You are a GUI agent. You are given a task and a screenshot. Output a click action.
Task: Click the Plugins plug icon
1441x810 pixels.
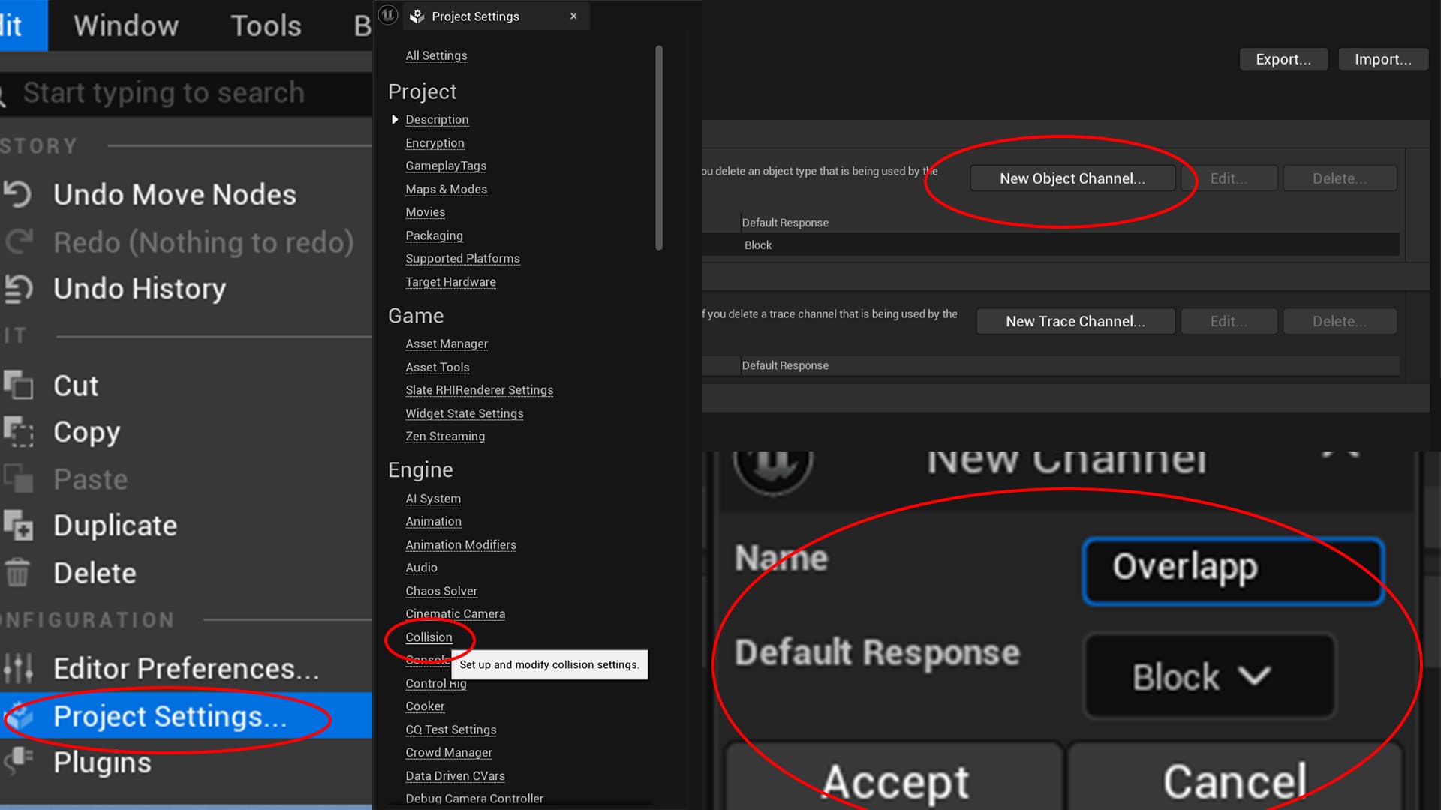[18, 760]
